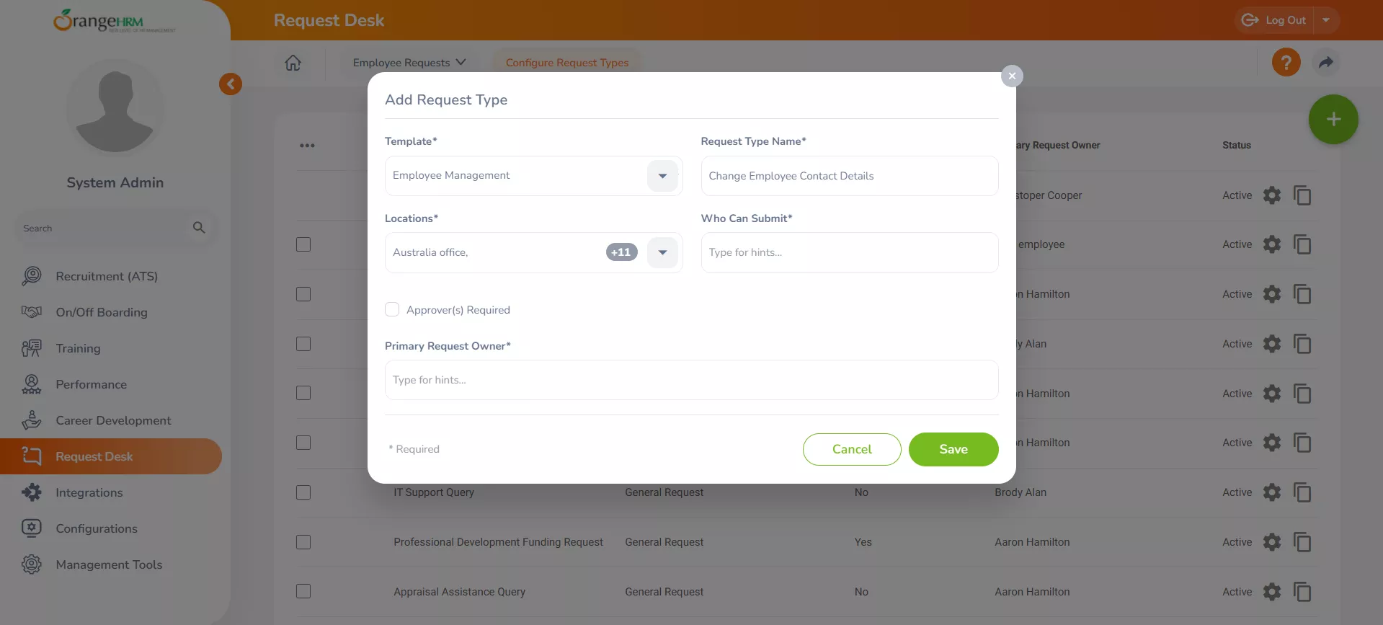Screen dimensions: 1383x625
Task: Open Configurations module
Action: click(97, 528)
